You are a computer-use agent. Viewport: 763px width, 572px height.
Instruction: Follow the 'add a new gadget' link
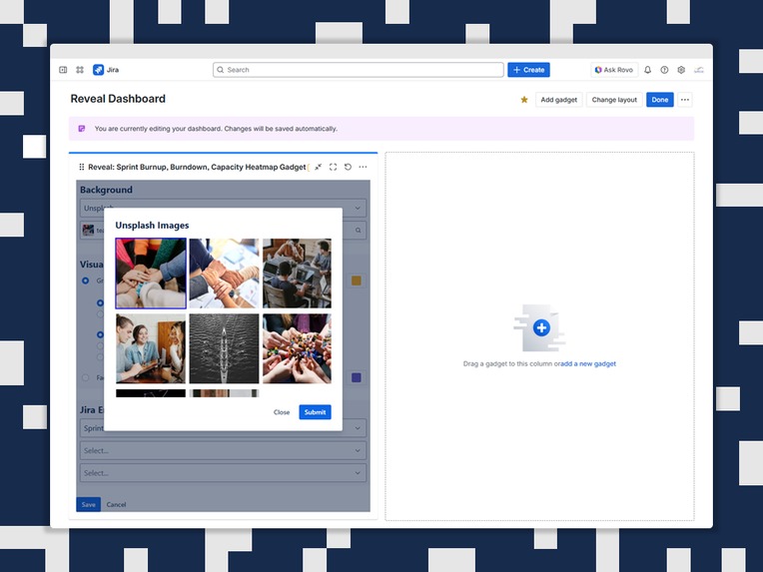pyautogui.click(x=588, y=363)
